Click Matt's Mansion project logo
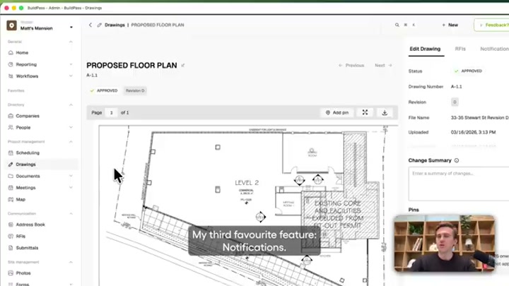This screenshot has width=509, height=286. 12,25
